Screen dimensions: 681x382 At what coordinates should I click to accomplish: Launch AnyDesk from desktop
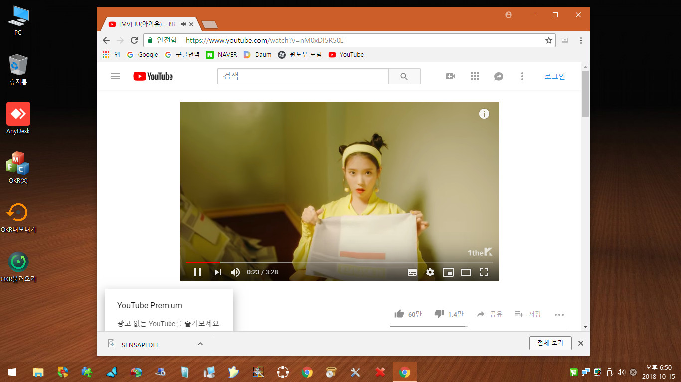tap(18, 118)
